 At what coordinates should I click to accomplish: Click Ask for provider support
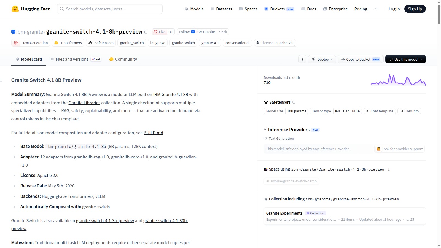tap(400, 149)
